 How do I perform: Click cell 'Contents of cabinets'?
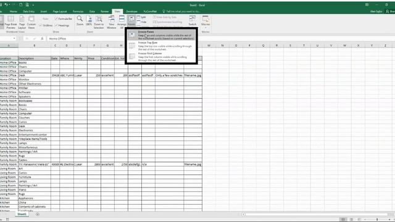(x=35, y=207)
